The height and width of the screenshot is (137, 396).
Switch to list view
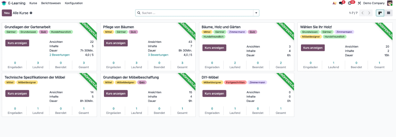pyautogui.click(x=389, y=13)
